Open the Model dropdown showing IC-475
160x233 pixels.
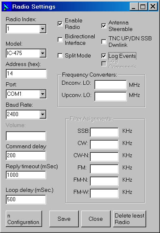[43, 53]
